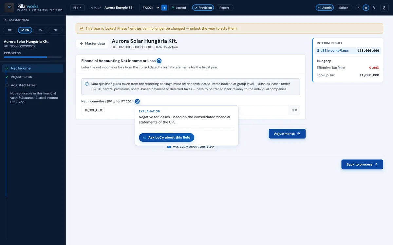Screen dimensions: 393x245
Task: Toggle dark mode moon icon
Action: point(385,8)
